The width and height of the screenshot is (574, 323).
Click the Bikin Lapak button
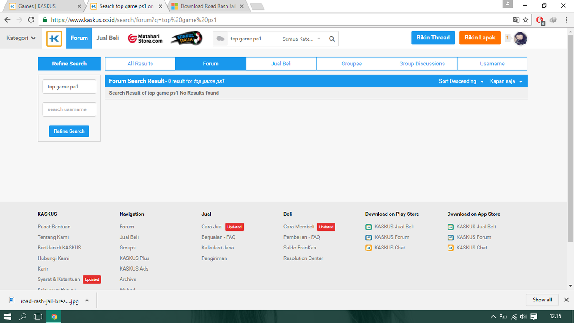tap(480, 38)
